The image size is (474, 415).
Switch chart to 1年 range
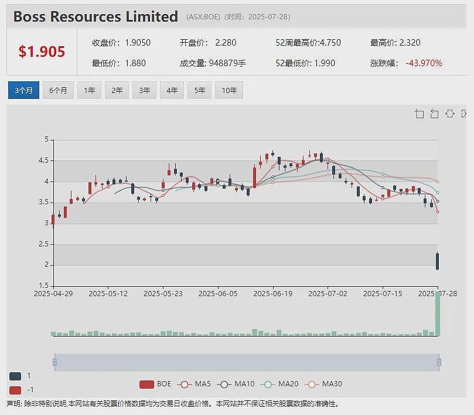[x=89, y=90]
